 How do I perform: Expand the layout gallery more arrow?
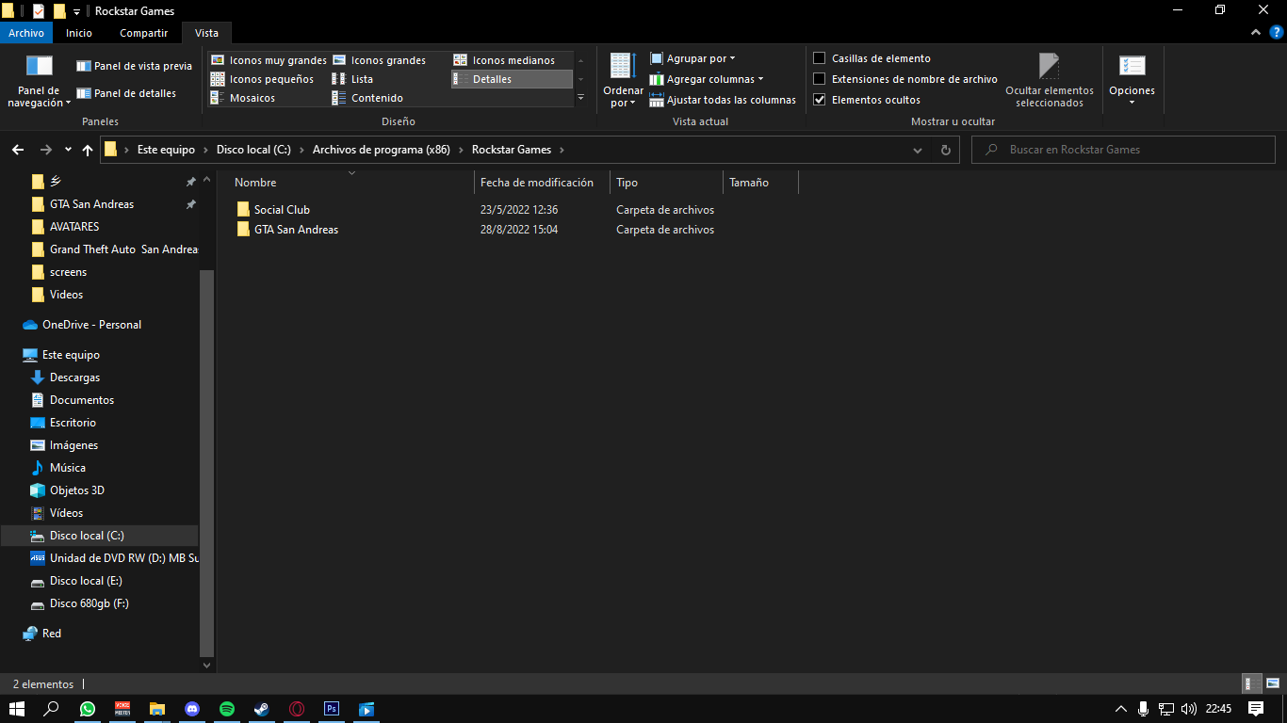point(580,98)
